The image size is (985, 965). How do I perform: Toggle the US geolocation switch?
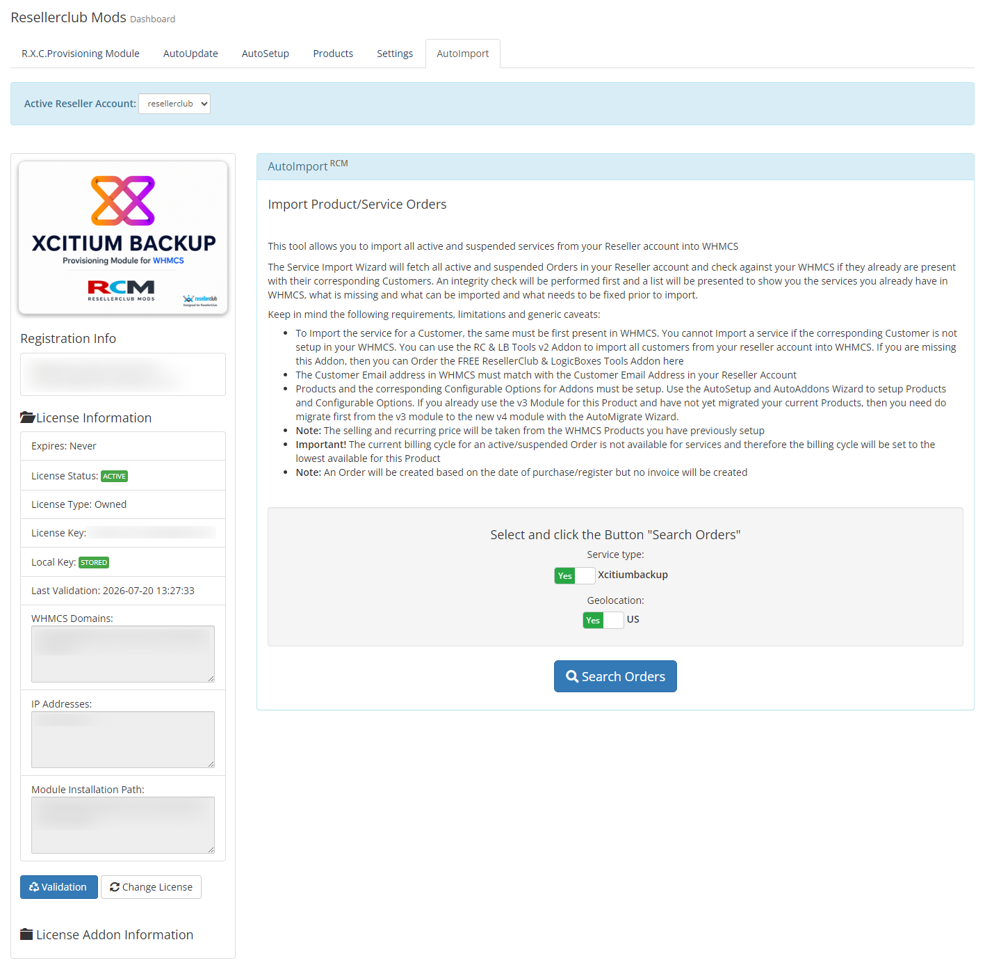coord(603,620)
